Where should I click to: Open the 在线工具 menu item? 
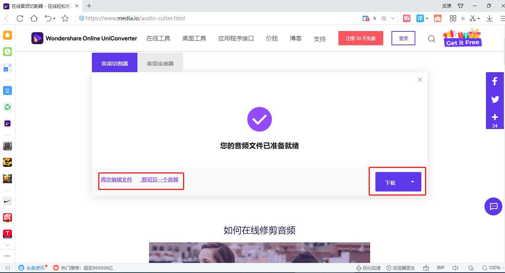158,38
